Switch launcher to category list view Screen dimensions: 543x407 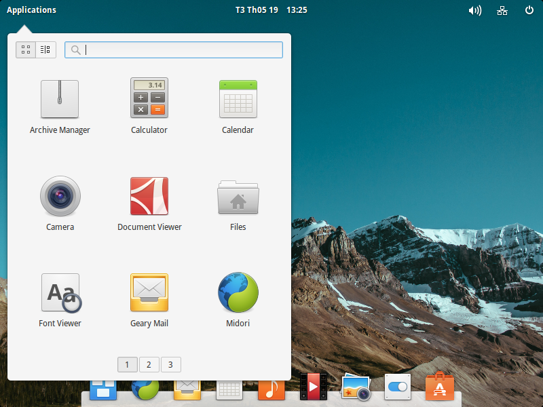[45, 50]
